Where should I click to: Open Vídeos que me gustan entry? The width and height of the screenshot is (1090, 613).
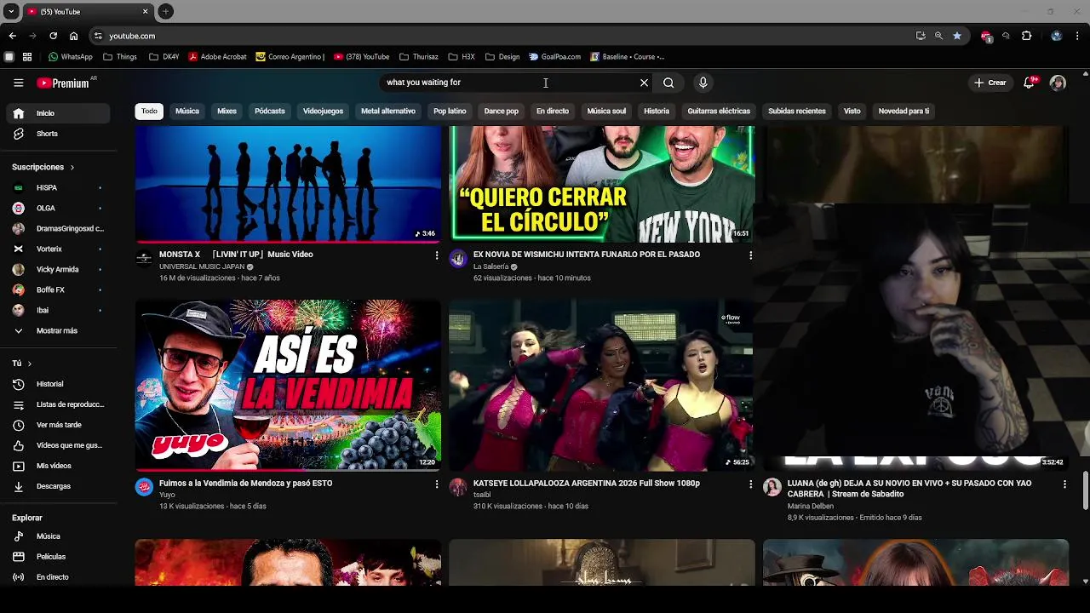60,445
